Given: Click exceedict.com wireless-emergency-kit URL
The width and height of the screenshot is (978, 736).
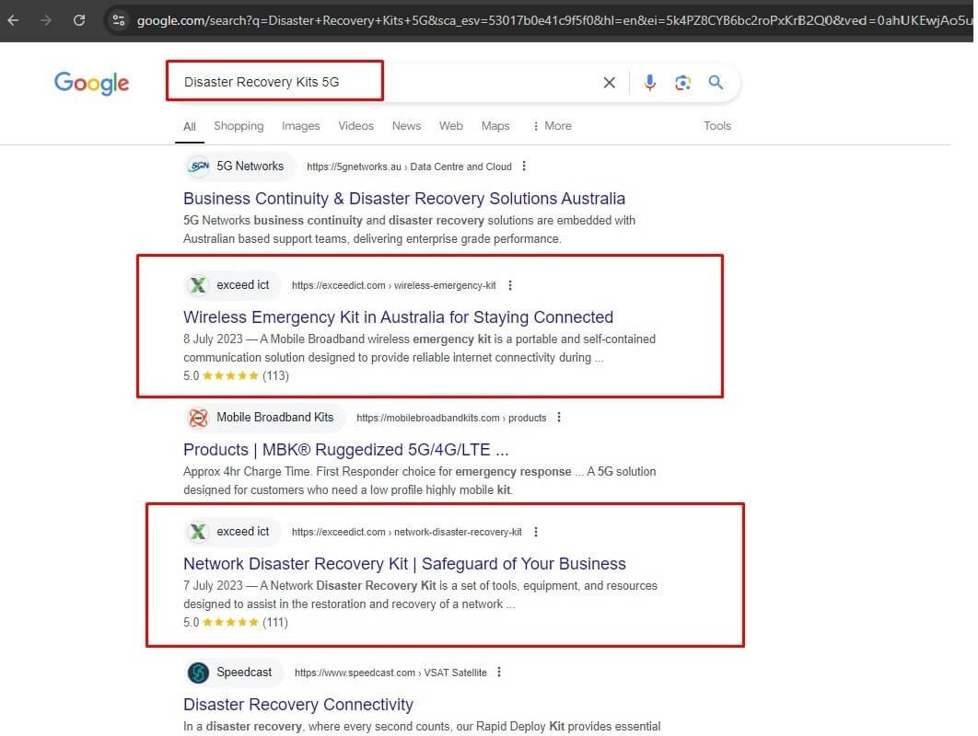Looking at the screenshot, I should 393,285.
